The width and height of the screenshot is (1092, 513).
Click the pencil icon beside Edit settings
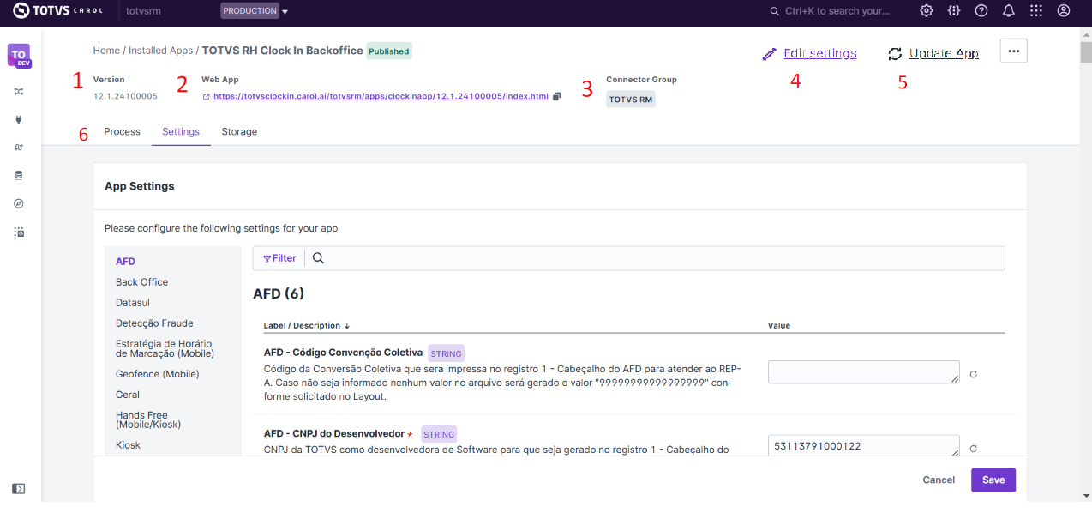(769, 54)
